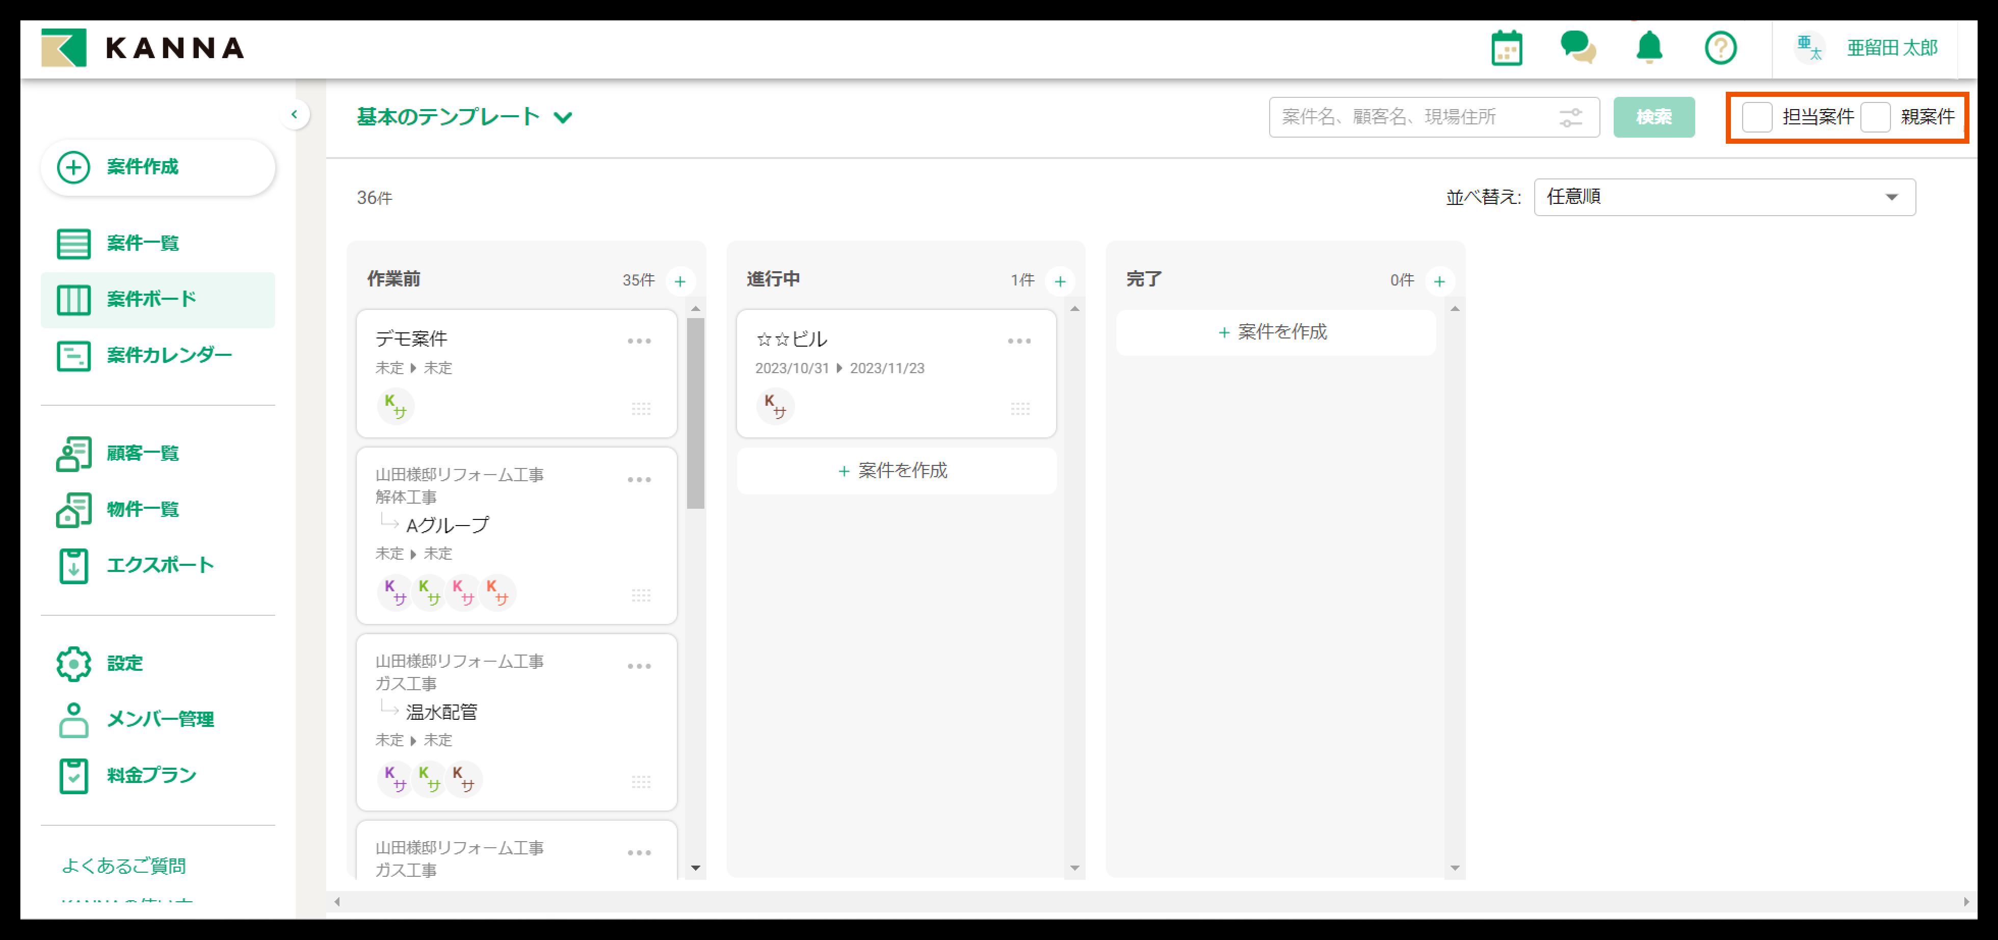Click the 案件作成 button

point(157,167)
